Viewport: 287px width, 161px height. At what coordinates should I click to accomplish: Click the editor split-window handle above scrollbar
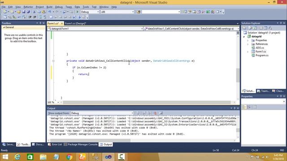coord(238,33)
